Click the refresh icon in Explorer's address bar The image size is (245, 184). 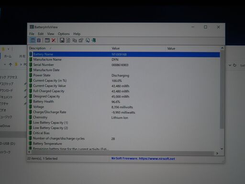[x=234, y=65]
